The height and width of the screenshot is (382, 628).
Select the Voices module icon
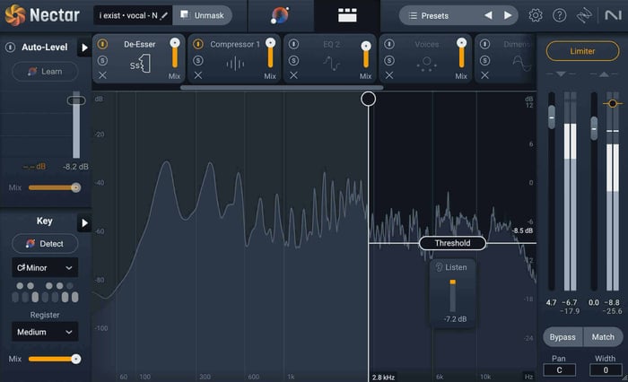pos(426,64)
